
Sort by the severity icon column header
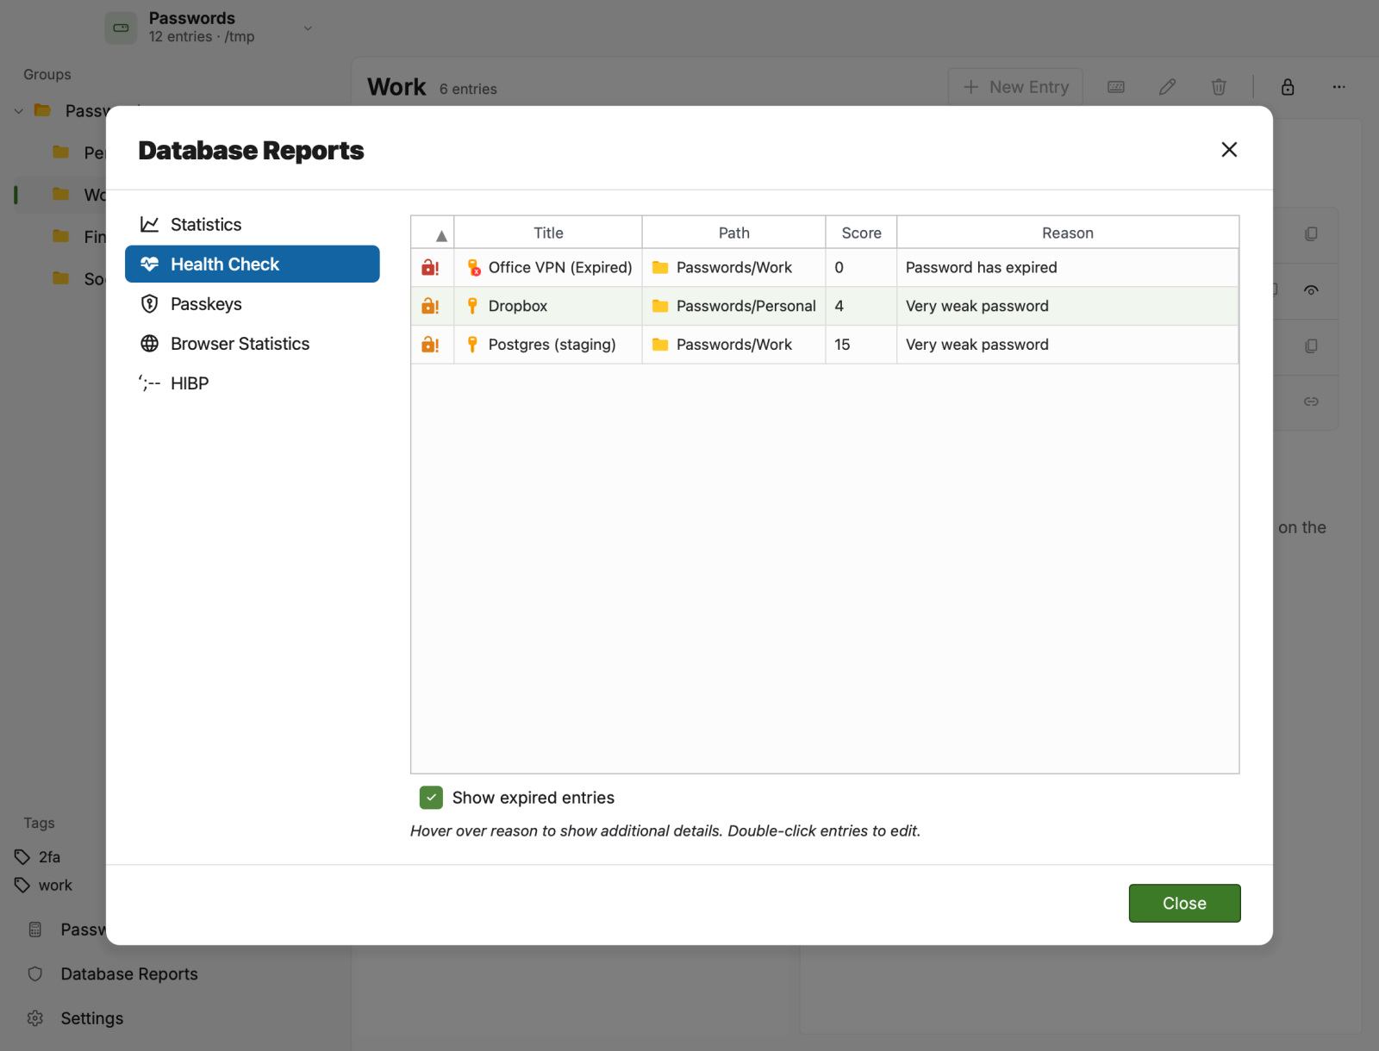click(433, 233)
